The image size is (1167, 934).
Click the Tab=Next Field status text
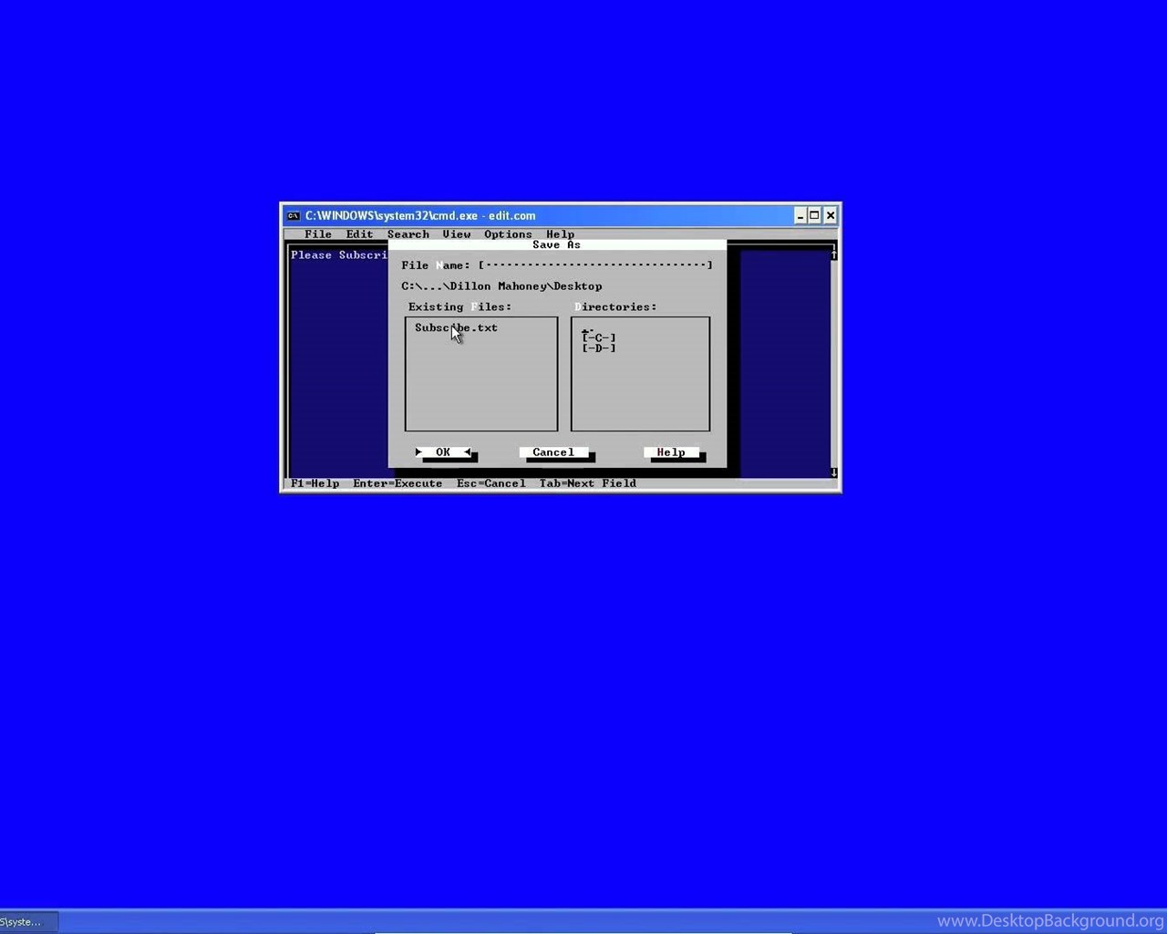pyautogui.click(x=588, y=483)
